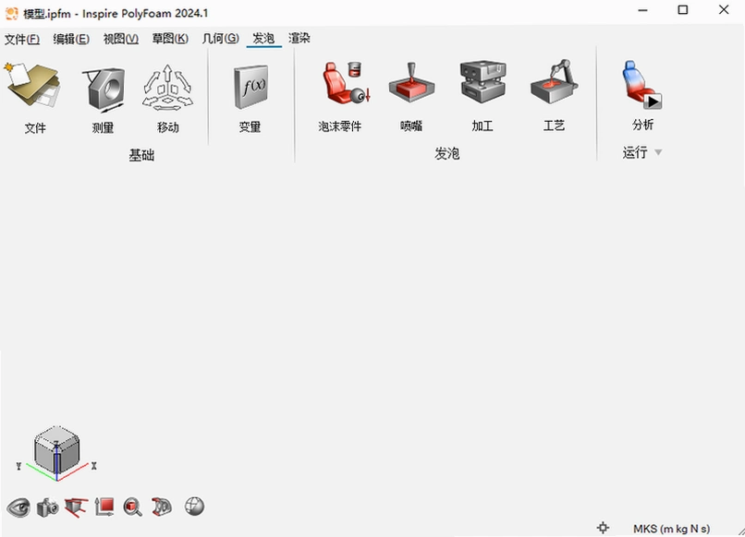Open the 变量 f(x) variables tool
745x537 pixels.
coord(250,88)
